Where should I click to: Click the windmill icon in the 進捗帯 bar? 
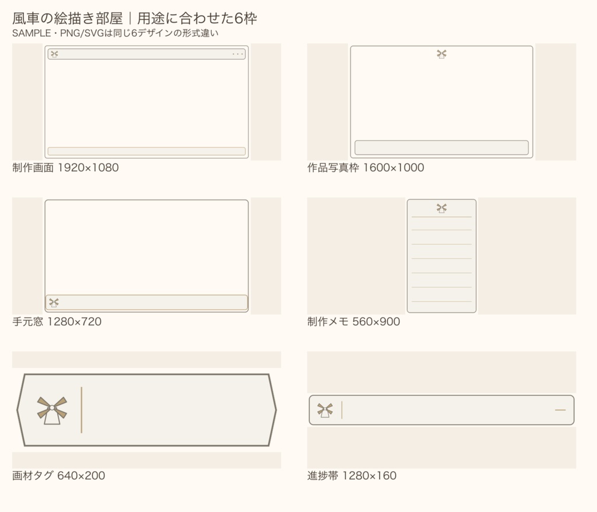pos(325,411)
